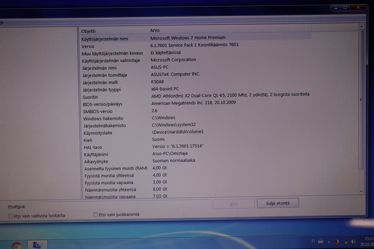Image resolution: width=374 pixels, height=249 pixels.
Task: Open the volume speaker tray icon
Action: click(x=353, y=242)
